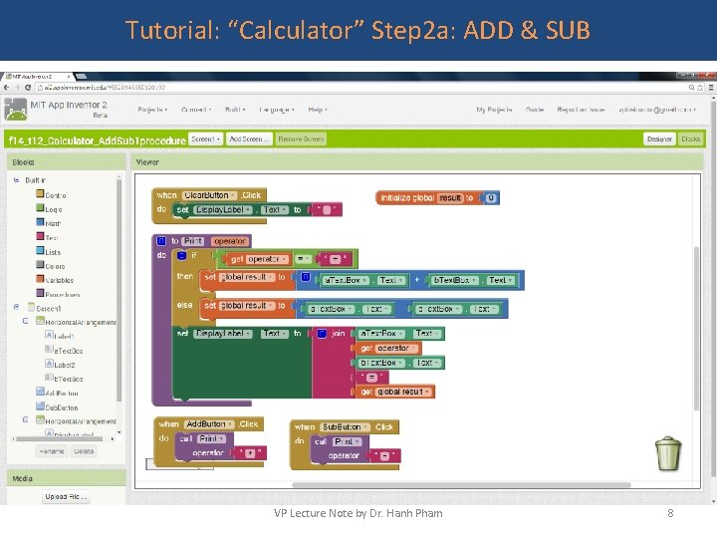The image size is (717, 538).
Task: Click the blue mutator icon on if block
Action: click(181, 255)
